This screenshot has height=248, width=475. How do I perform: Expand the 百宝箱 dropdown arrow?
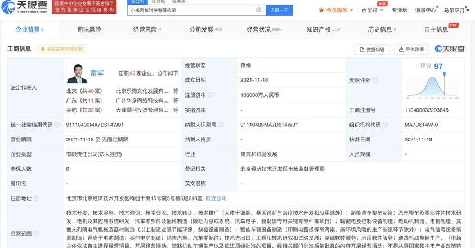tap(382, 10)
